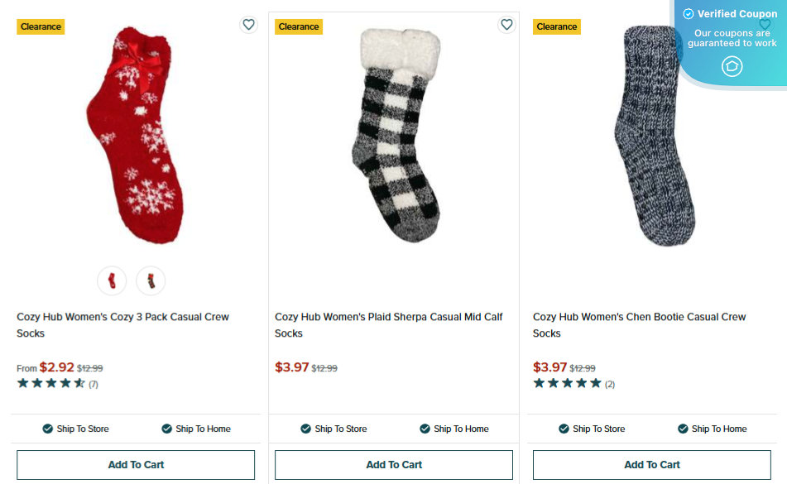Add Plaid Sherpa Mid Calf Socks to cart
The width and height of the screenshot is (787, 484).
click(394, 465)
